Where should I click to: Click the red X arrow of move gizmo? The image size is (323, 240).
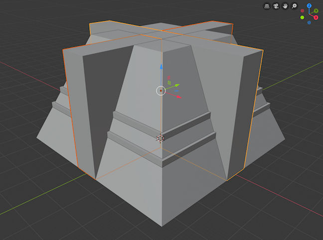[178, 97]
